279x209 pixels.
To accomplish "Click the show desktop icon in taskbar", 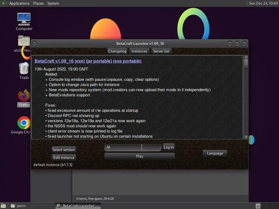I will (x=3, y=206).
